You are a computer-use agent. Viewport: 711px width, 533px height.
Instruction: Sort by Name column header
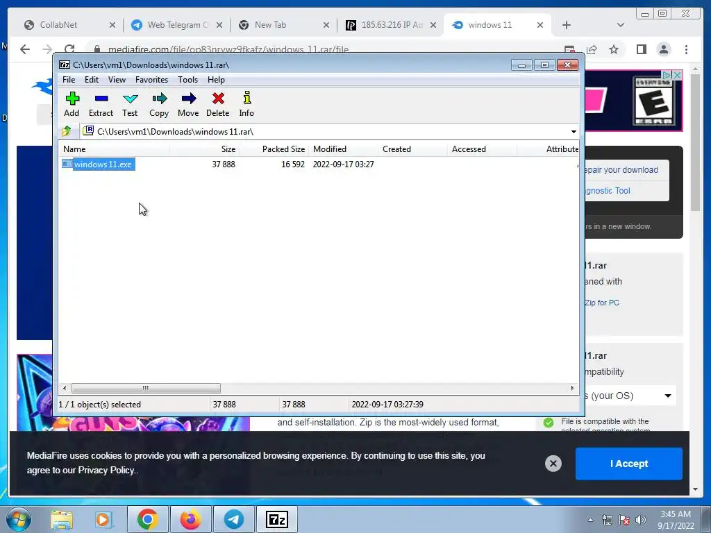coord(115,149)
